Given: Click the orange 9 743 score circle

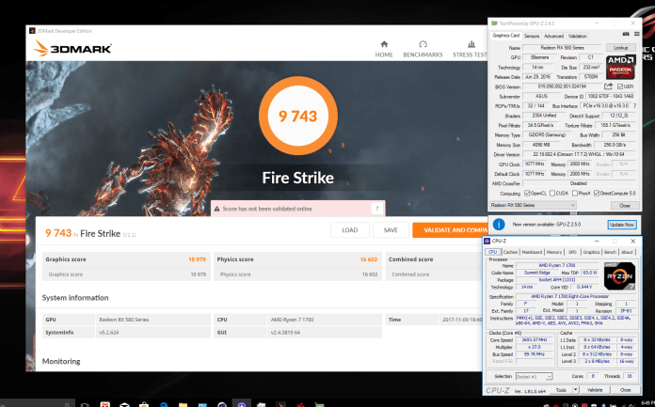Looking at the screenshot, I should (x=298, y=116).
